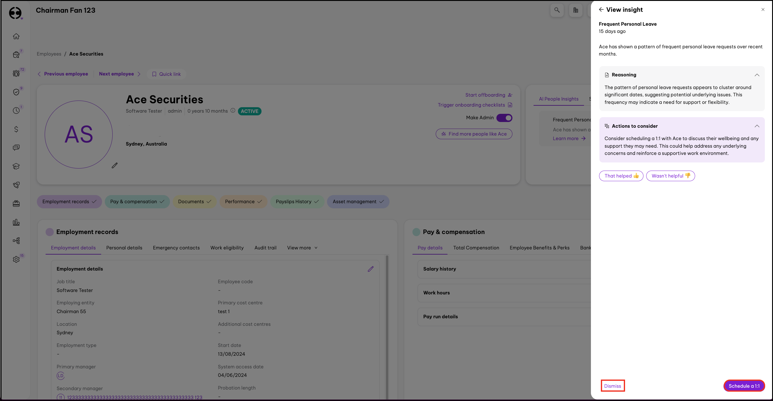Click pencil icon to edit Employment details
773x401 pixels.
(x=371, y=269)
